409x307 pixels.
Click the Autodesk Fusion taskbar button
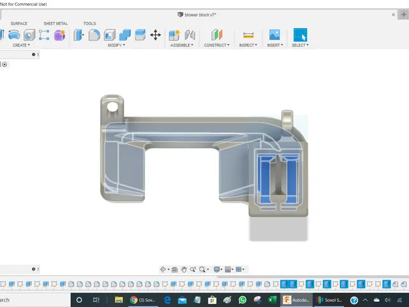pyautogui.click(x=296, y=300)
